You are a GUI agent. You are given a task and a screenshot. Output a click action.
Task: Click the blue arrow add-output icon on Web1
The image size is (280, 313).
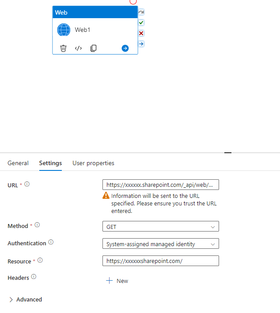[125, 48]
